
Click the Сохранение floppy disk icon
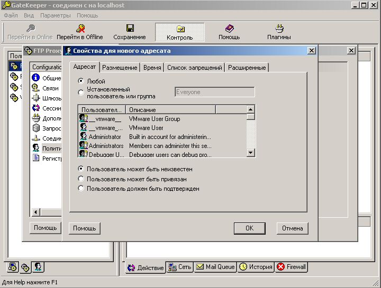click(x=130, y=28)
